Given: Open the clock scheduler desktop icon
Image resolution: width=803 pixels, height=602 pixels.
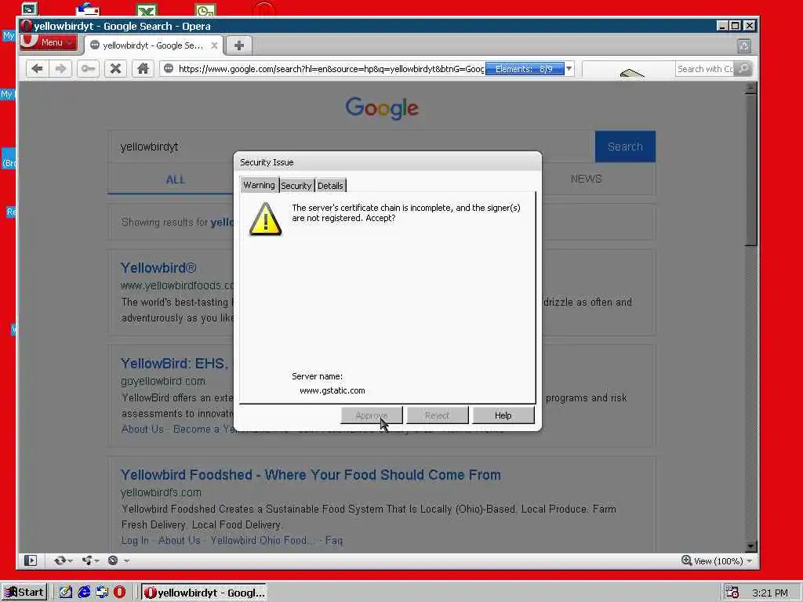Looking at the screenshot, I should [205, 9].
